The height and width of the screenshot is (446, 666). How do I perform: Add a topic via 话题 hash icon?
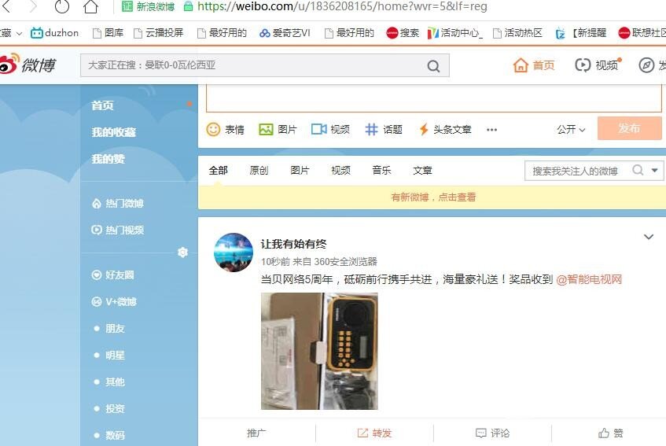(384, 129)
